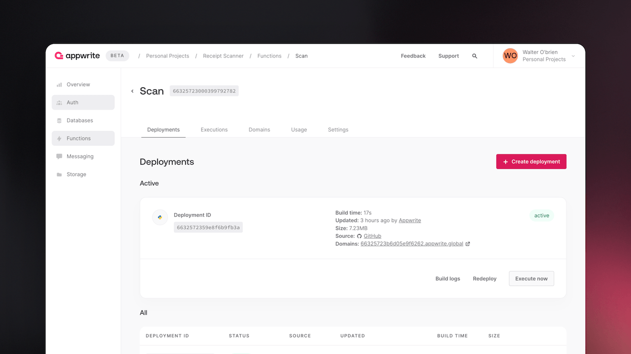Screen dimensions: 631x354
Task: Switch to the Executions tab
Action: (214, 130)
